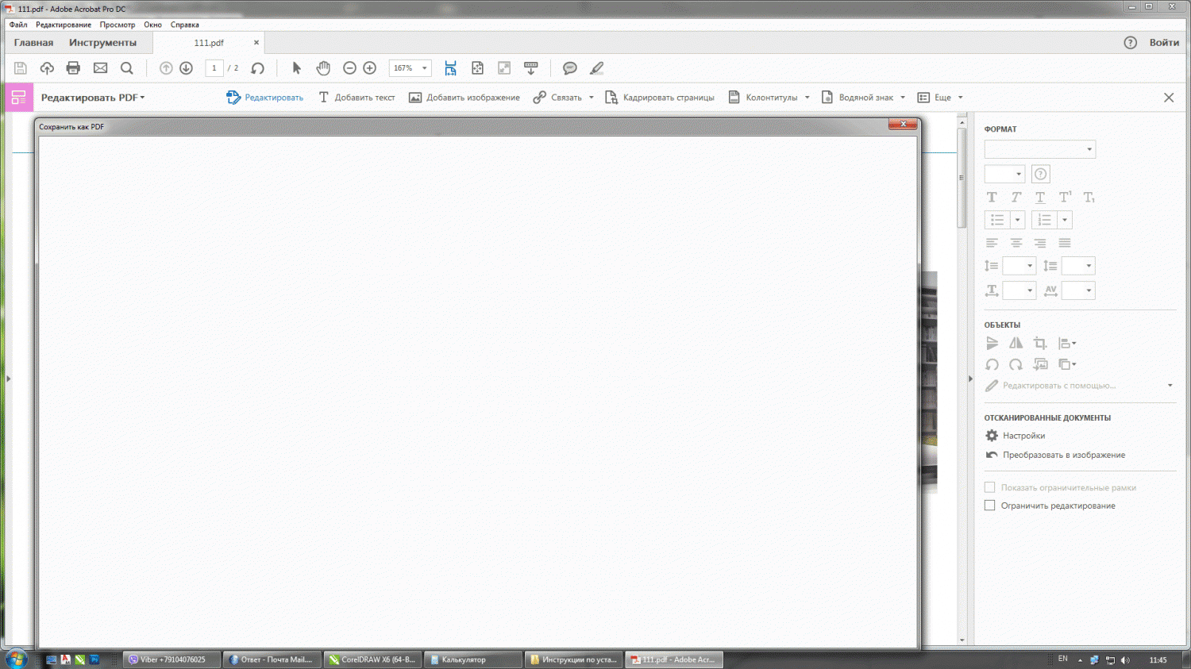Click Добавить текст button
This screenshot has width=1191, height=669.
[x=357, y=98]
